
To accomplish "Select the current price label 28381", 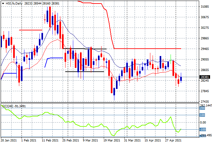I will (x=205, y=77).
